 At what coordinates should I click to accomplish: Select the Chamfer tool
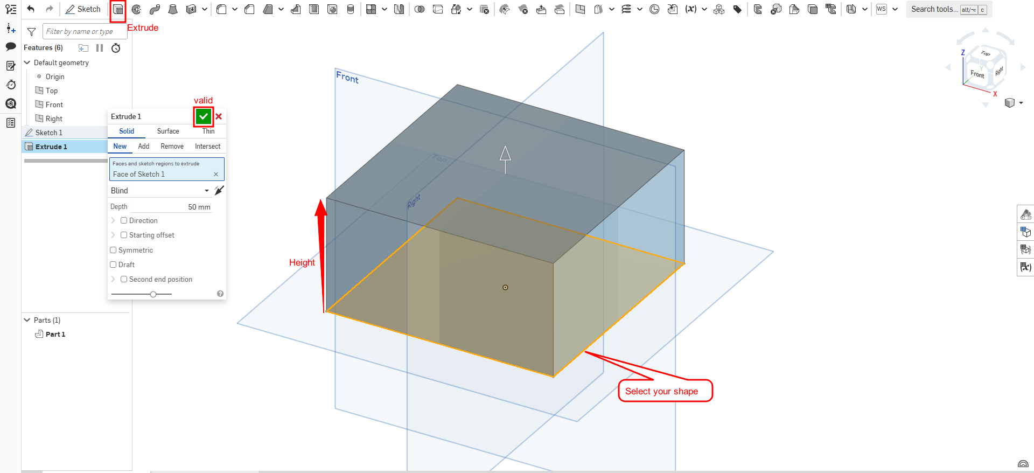click(249, 9)
